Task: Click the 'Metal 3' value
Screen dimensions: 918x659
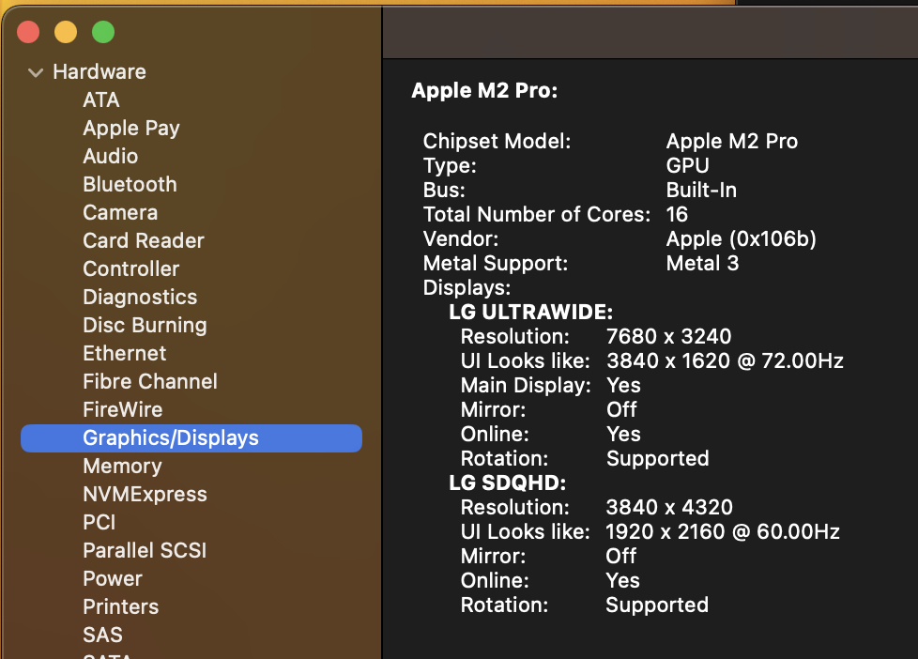Action: click(702, 263)
